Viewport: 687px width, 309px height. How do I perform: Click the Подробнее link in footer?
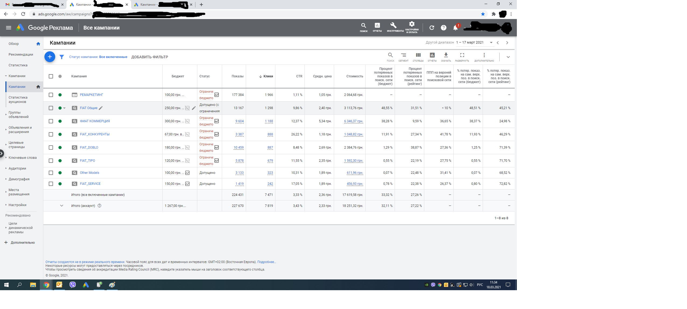(267, 262)
